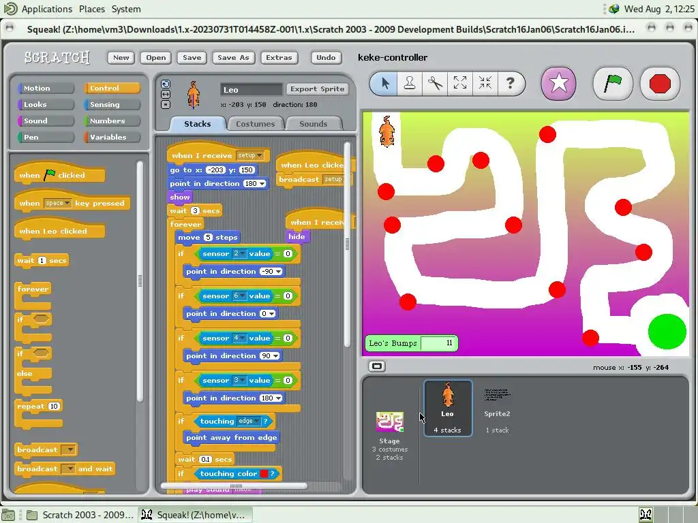Select the shrink sprite tool
The image size is (698, 523).
tap(485, 83)
